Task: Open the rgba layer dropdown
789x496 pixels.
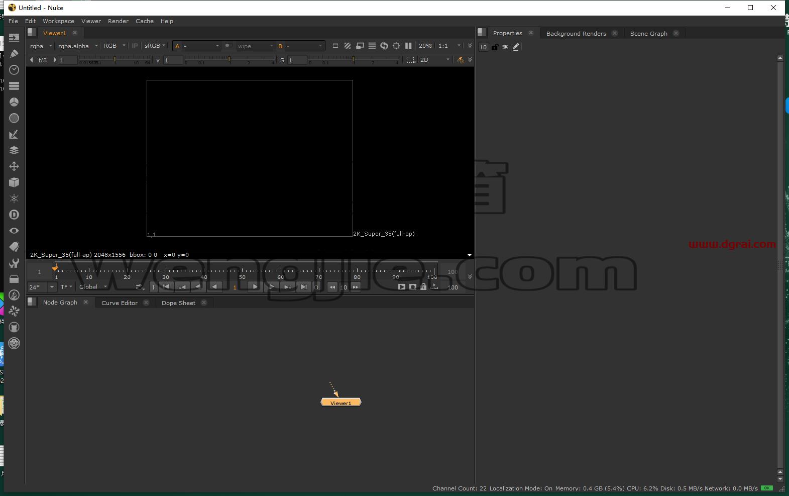Action: pyautogui.click(x=41, y=46)
